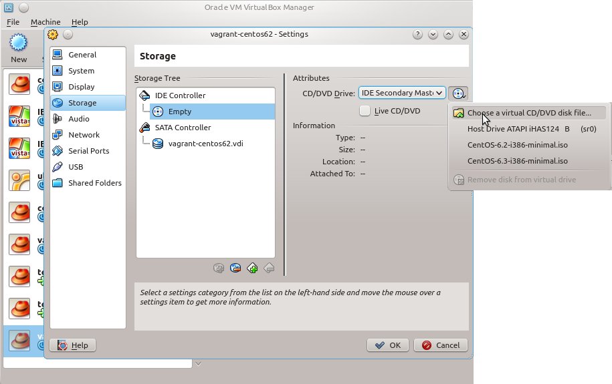Open the Audio settings category
The image size is (612, 384).
(88, 118)
